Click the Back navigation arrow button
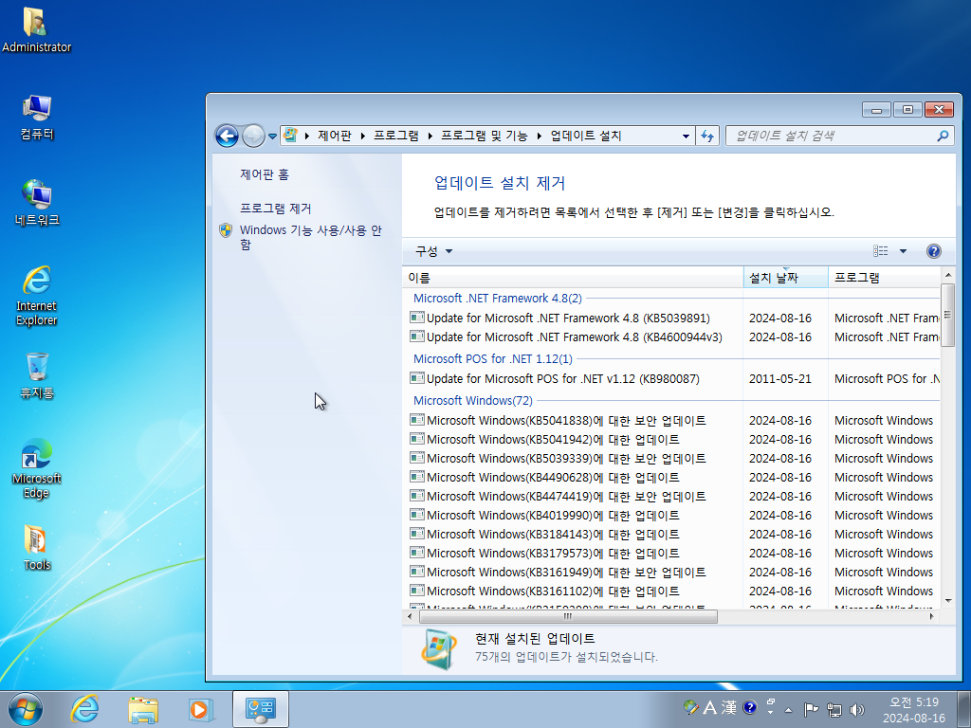971x728 pixels. (x=227, y=136)
